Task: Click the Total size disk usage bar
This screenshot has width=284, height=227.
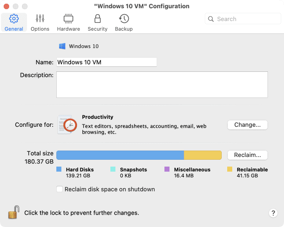Action: (x=139, y=155)
